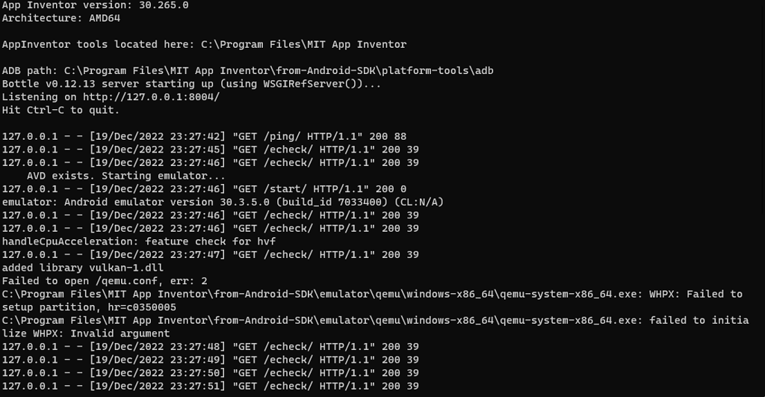Click the GET /ping/ log entry
Image resolution: width=765 pixels, height=397 pixels.
(204, 137)
